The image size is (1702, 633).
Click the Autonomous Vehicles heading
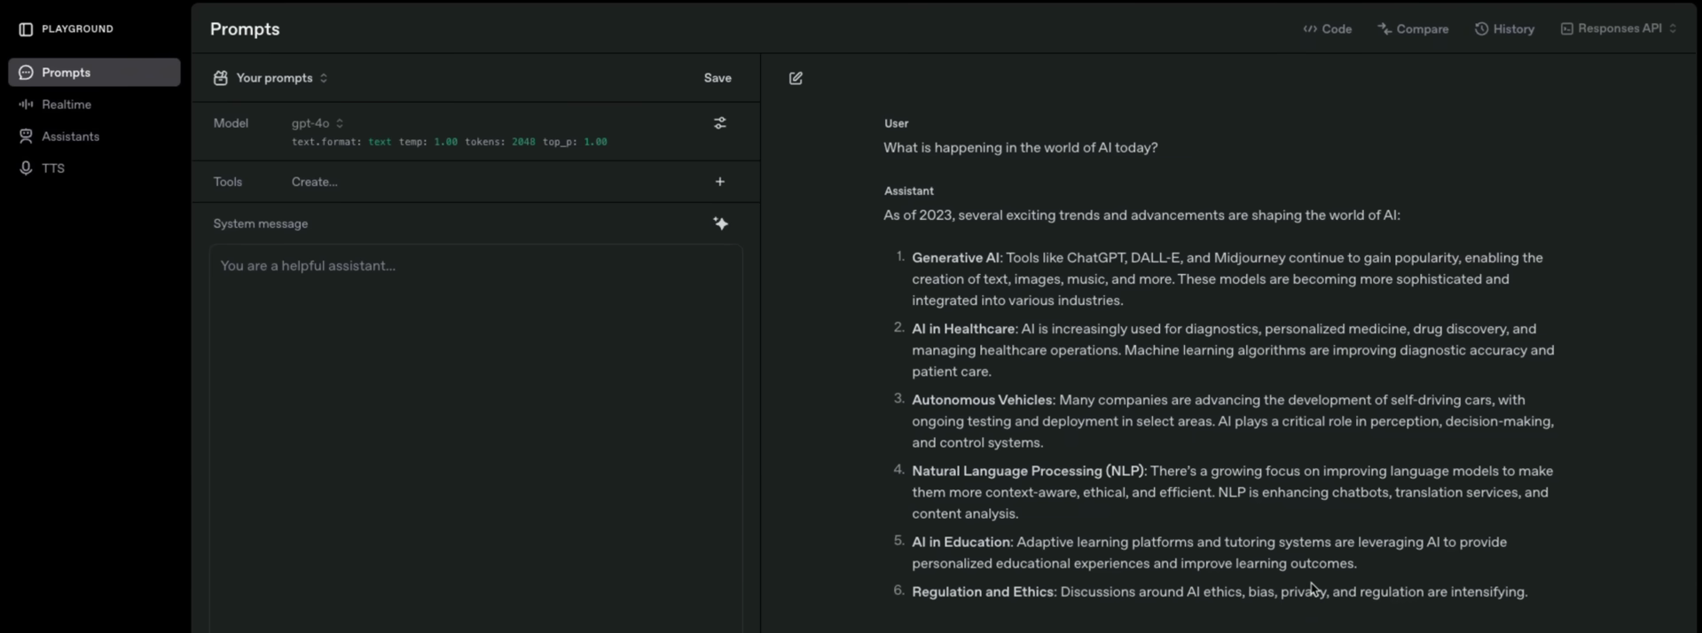pos(982,400)
